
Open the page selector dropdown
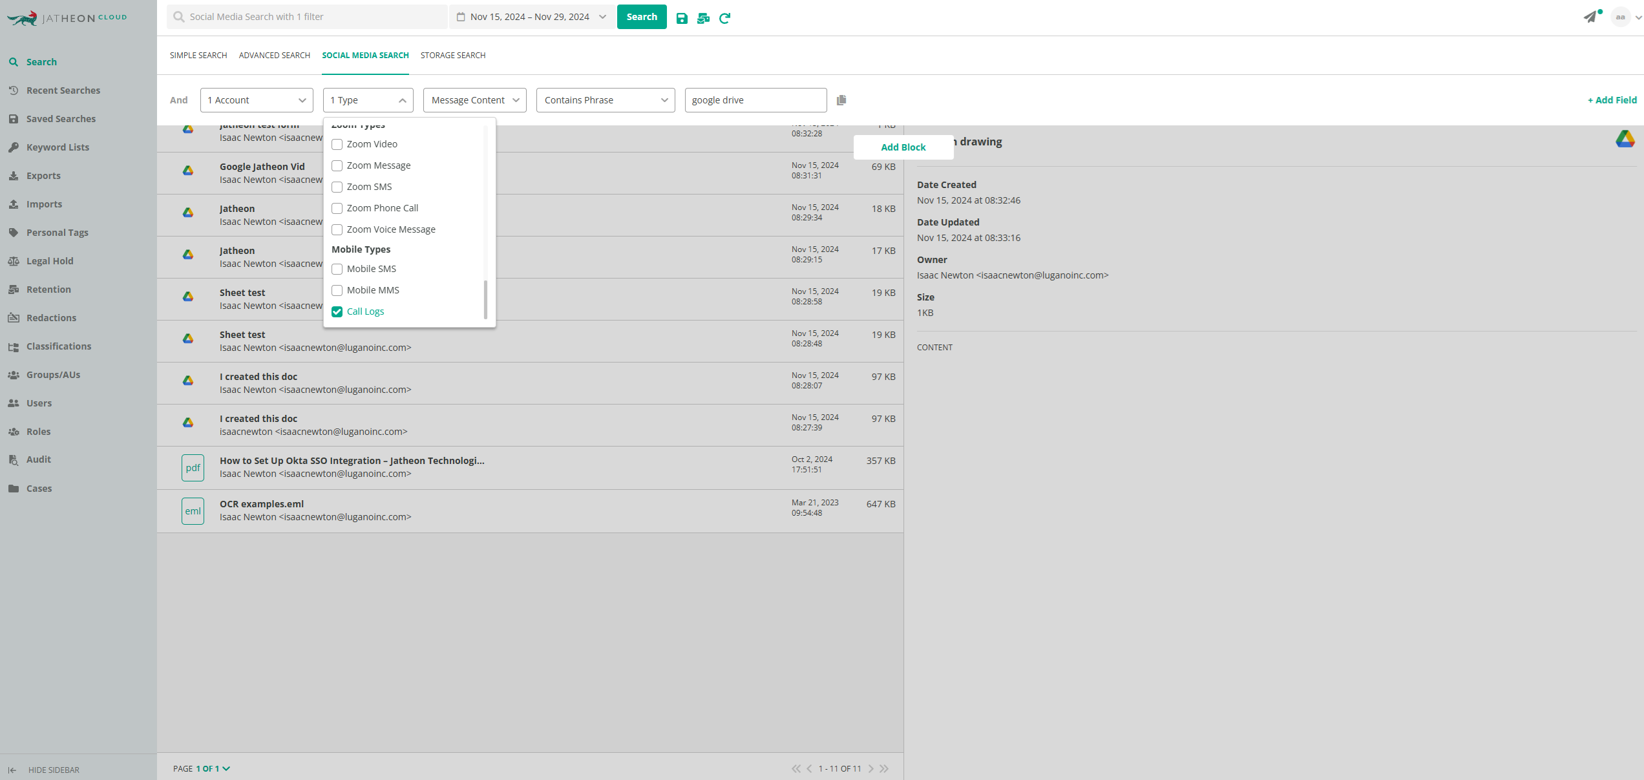(213, 768)
